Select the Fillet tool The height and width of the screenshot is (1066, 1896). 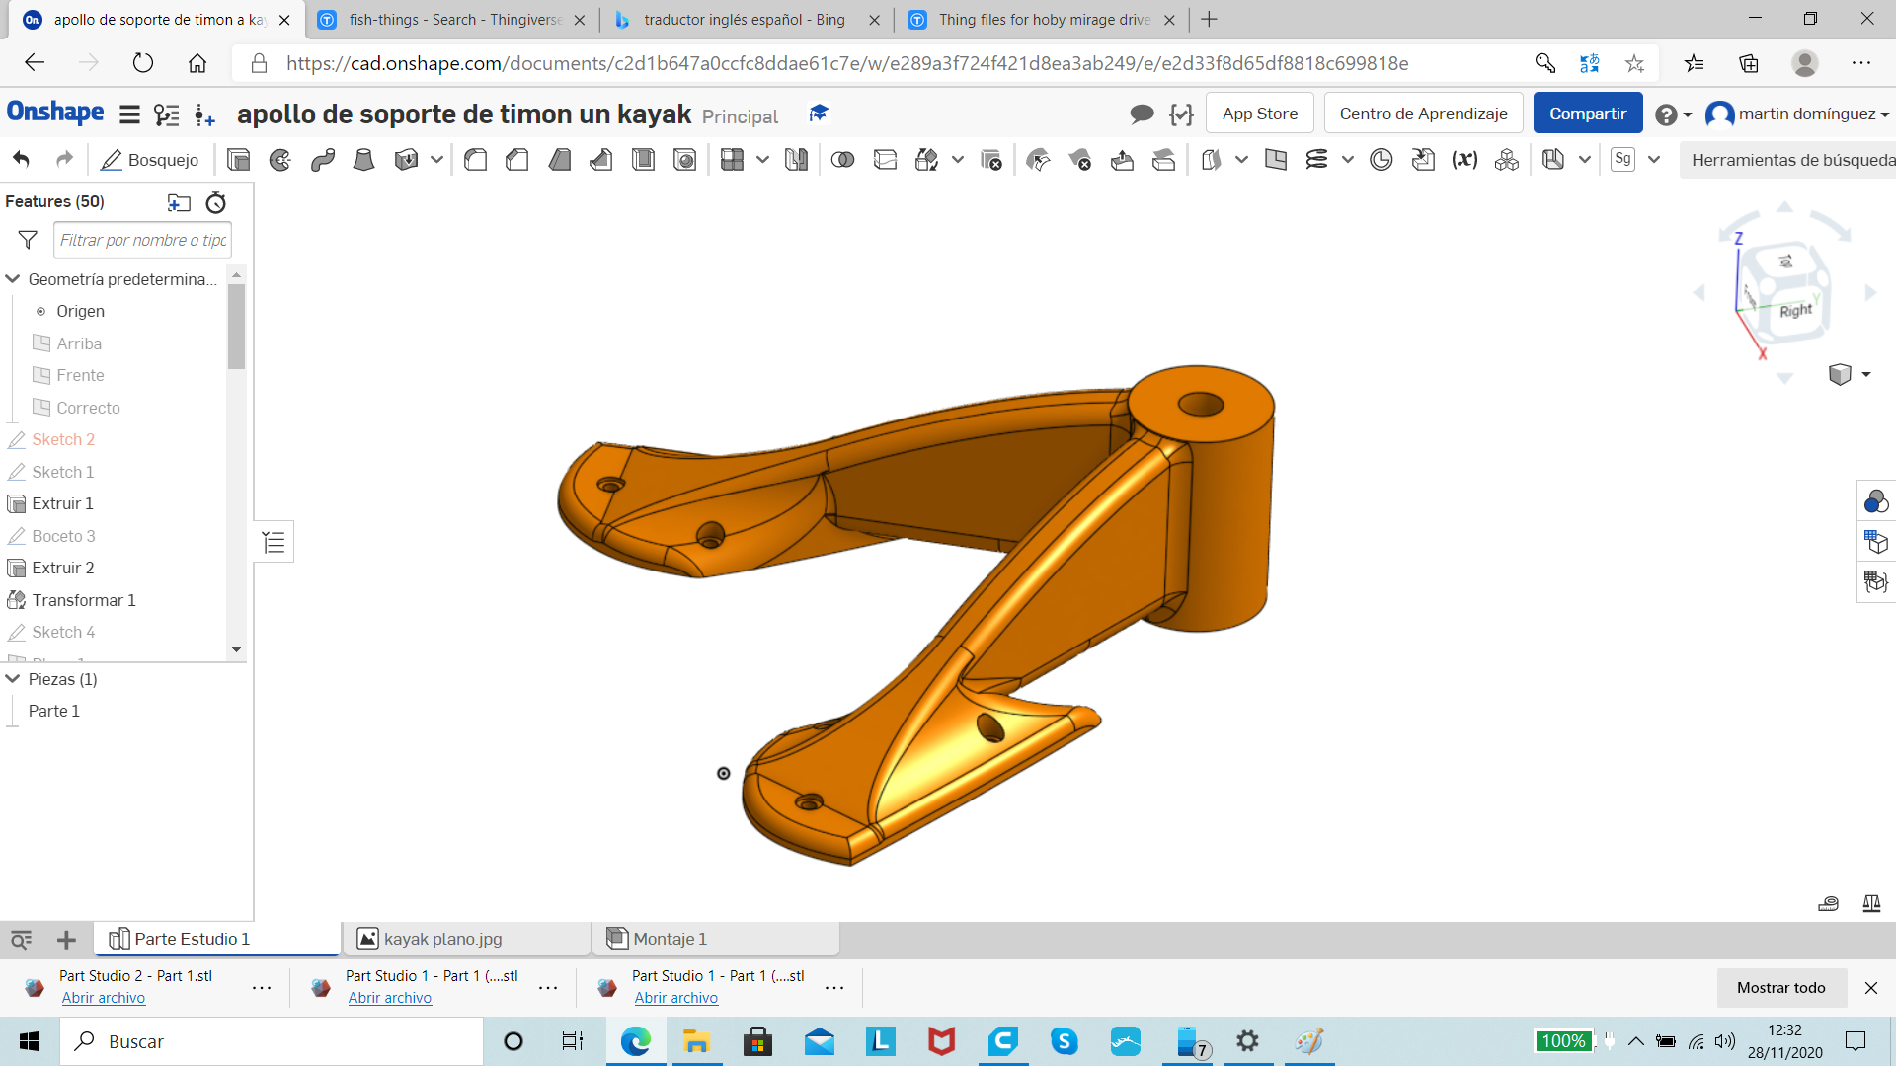pos(475,160)
